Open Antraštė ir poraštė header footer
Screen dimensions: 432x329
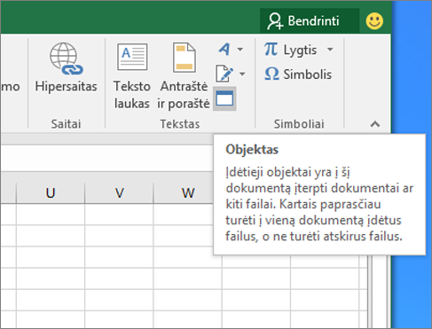pyautogui.click(x=184, y=76)
